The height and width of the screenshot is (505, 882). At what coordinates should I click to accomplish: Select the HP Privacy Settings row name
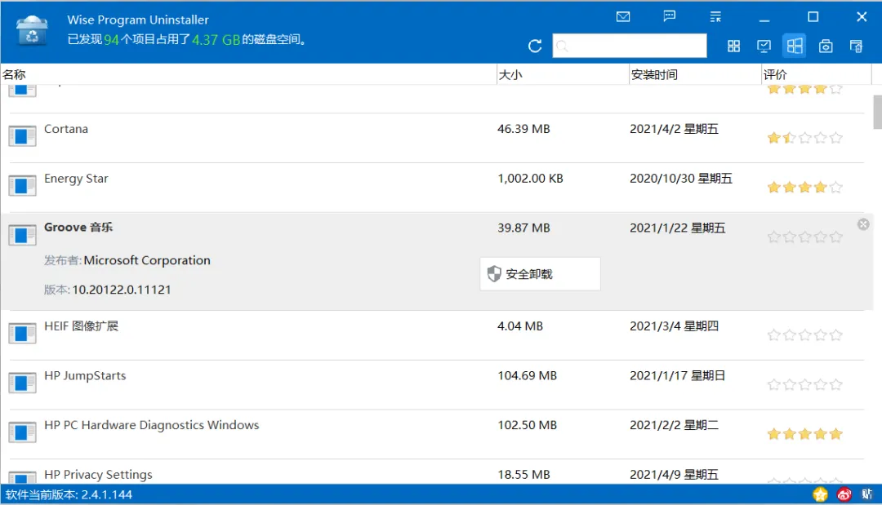pos(98,475)
